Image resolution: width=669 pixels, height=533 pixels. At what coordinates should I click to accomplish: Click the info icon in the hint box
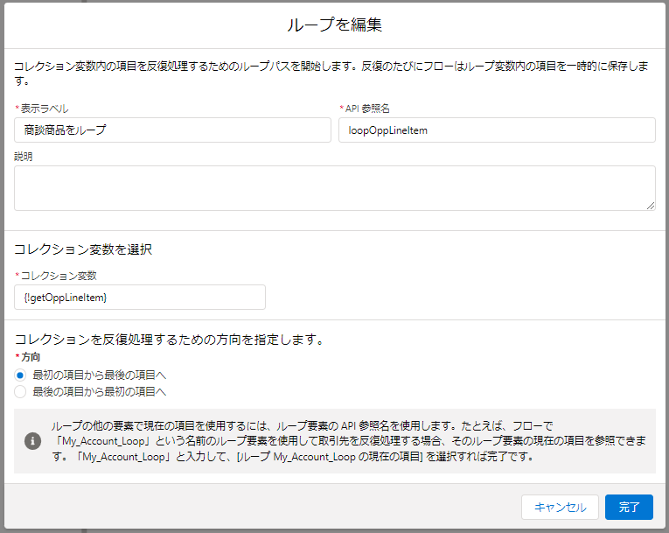33,441
